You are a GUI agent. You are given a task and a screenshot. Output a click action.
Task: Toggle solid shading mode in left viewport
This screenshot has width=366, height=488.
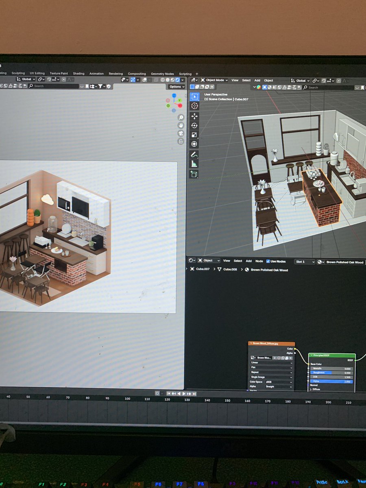click(x=167, y=79)
